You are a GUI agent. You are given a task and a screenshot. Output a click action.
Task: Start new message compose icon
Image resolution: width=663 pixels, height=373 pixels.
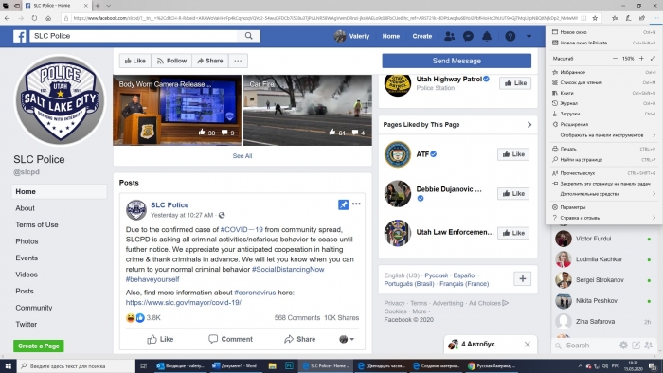(x=636, y=346)
